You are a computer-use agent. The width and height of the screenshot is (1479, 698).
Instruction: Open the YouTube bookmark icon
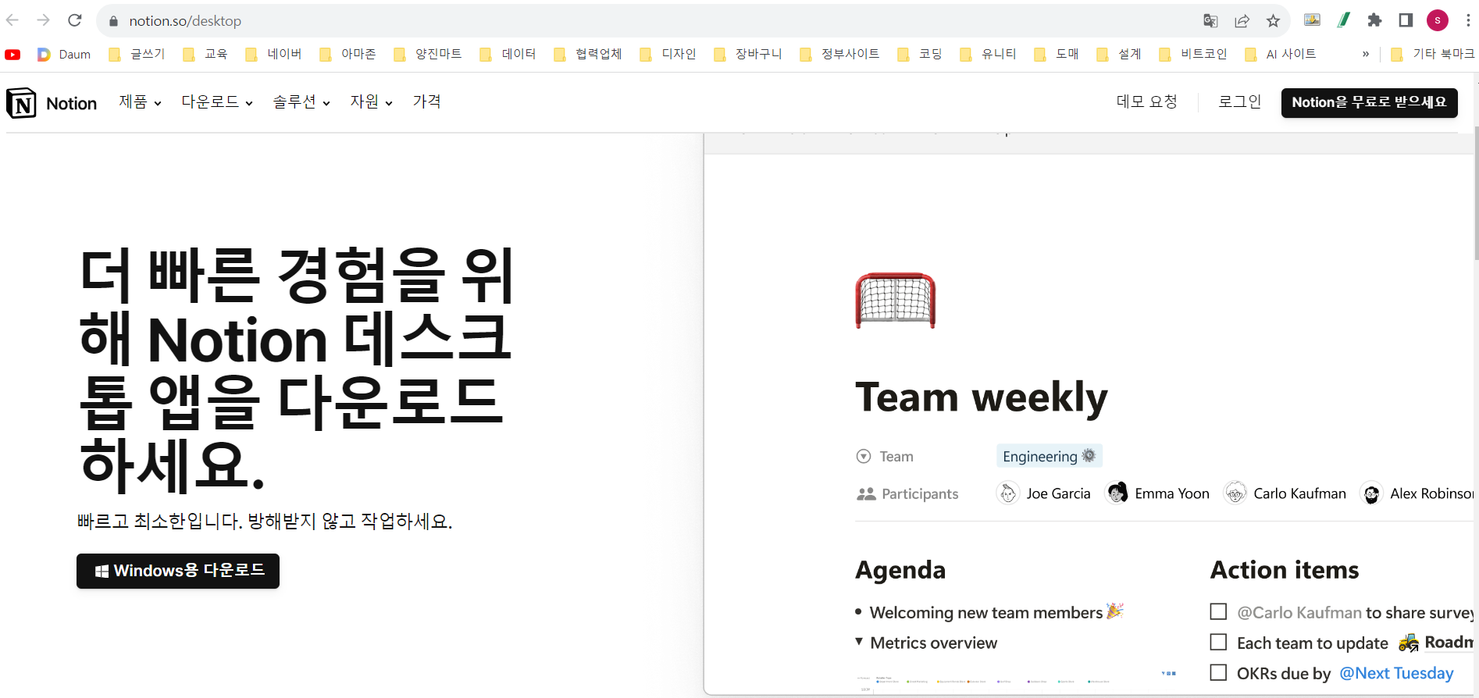click(x=12, y=54)
